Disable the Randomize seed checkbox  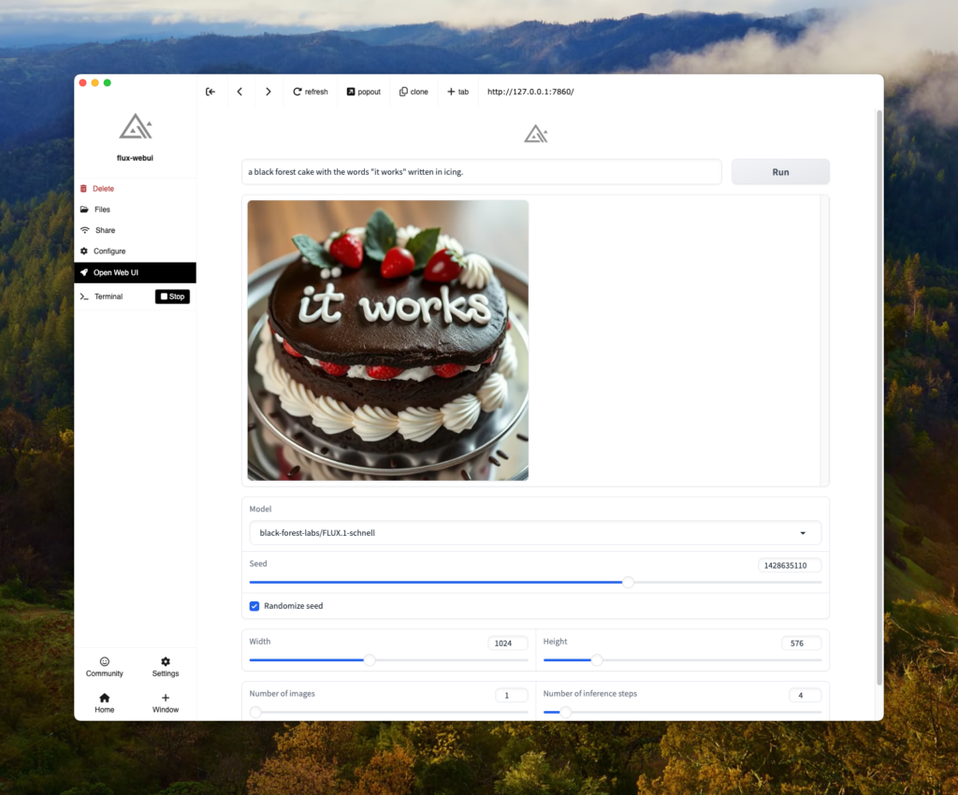coord(254,606)
